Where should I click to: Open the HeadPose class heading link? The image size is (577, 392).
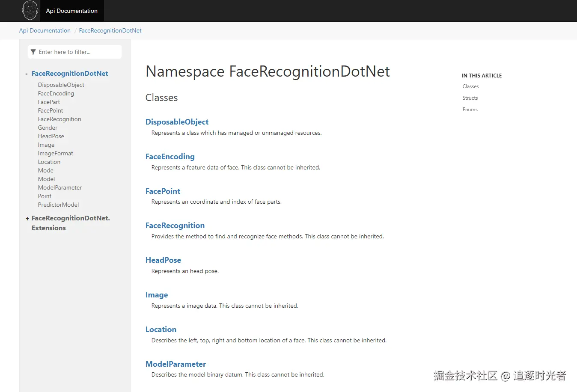[163, 260]
